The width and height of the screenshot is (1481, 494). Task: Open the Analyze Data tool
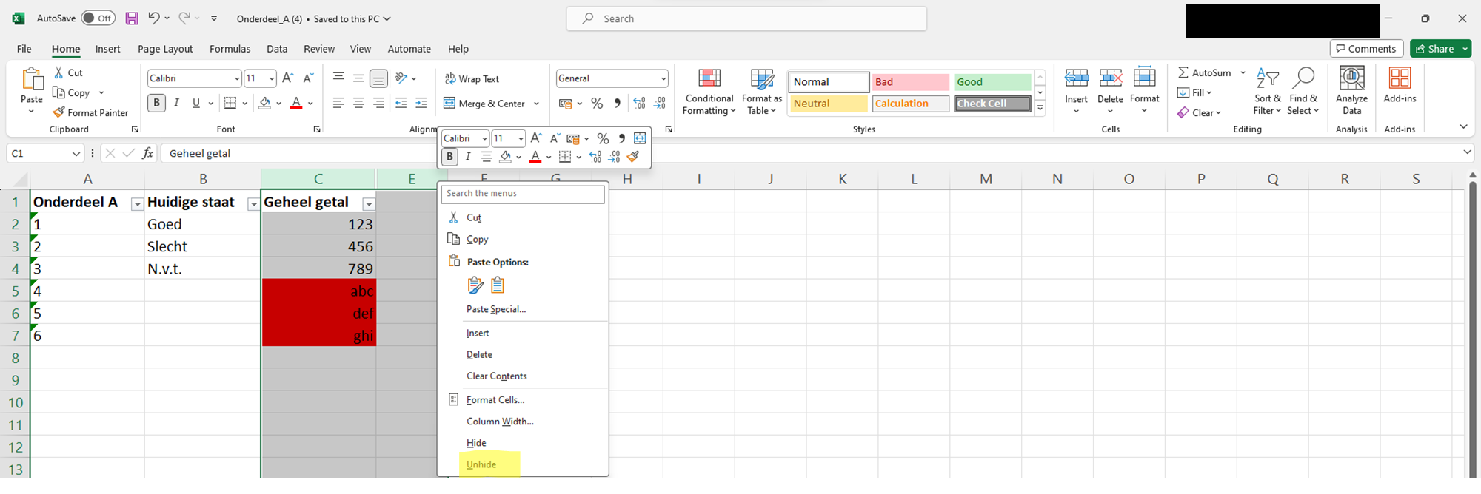coord(1351,78)
